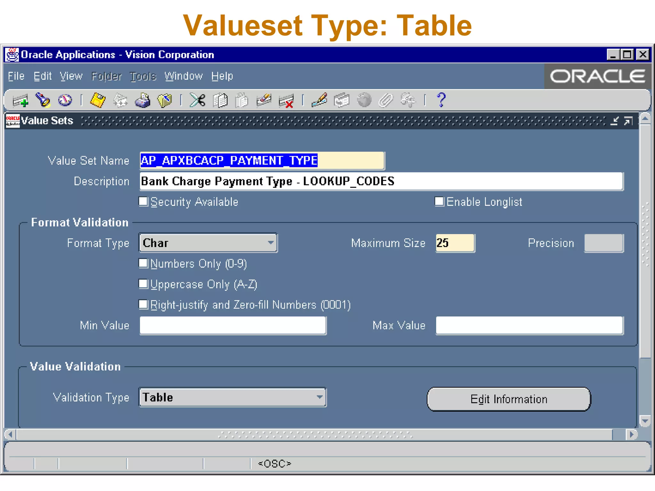Open the Validation Type Table dropdown

233,397
